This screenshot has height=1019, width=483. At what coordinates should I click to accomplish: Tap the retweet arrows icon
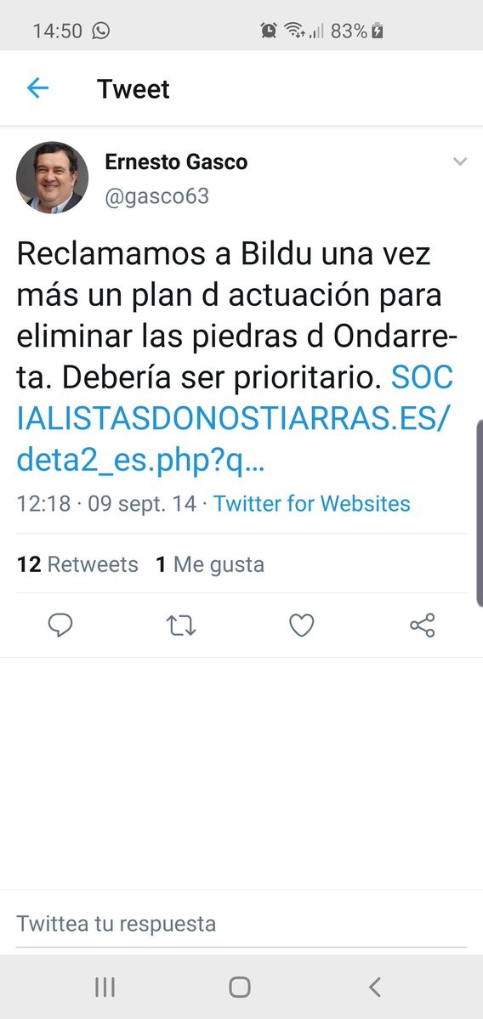[x=181, y=626]
